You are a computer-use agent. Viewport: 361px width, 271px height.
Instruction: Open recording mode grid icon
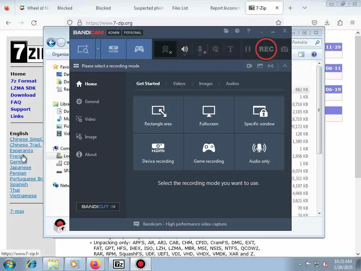(76, 66)
